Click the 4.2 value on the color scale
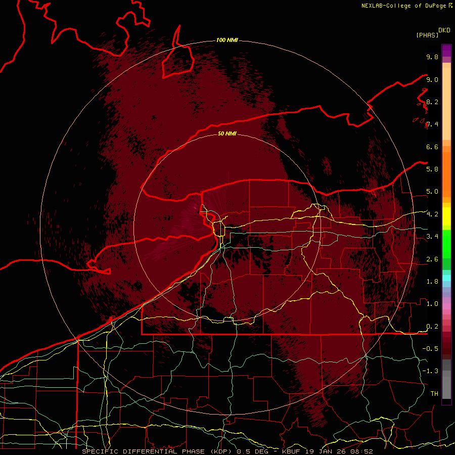Screen dimensions: 455x455 pyautogui.click(x=432, y=214)
